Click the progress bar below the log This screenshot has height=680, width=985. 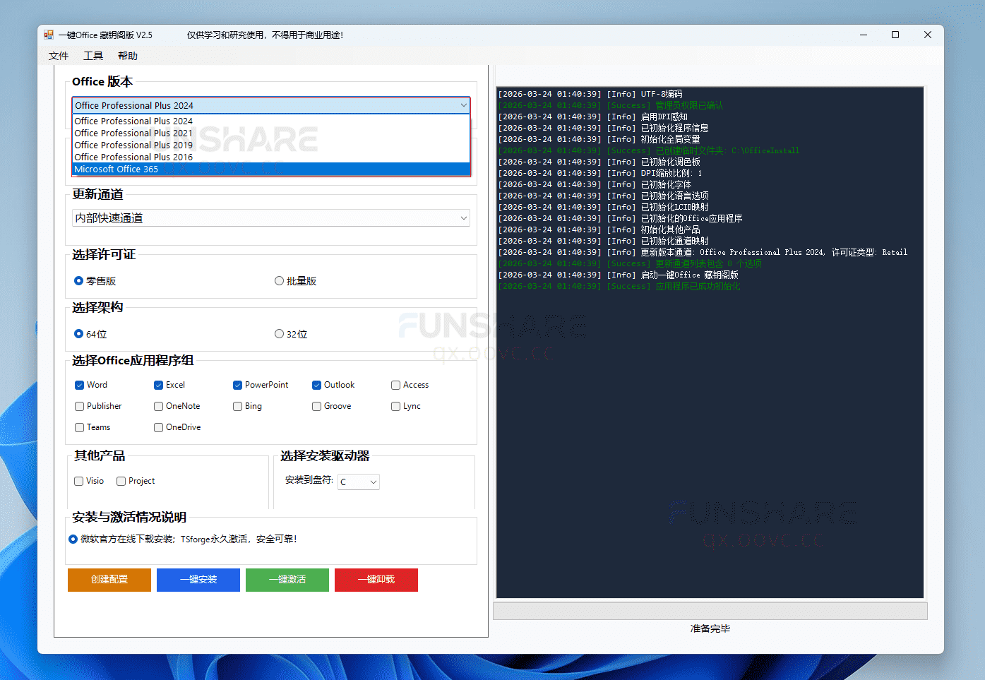click(710, 611)
